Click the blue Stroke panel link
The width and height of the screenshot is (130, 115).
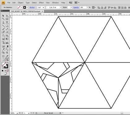pos(32,7)
